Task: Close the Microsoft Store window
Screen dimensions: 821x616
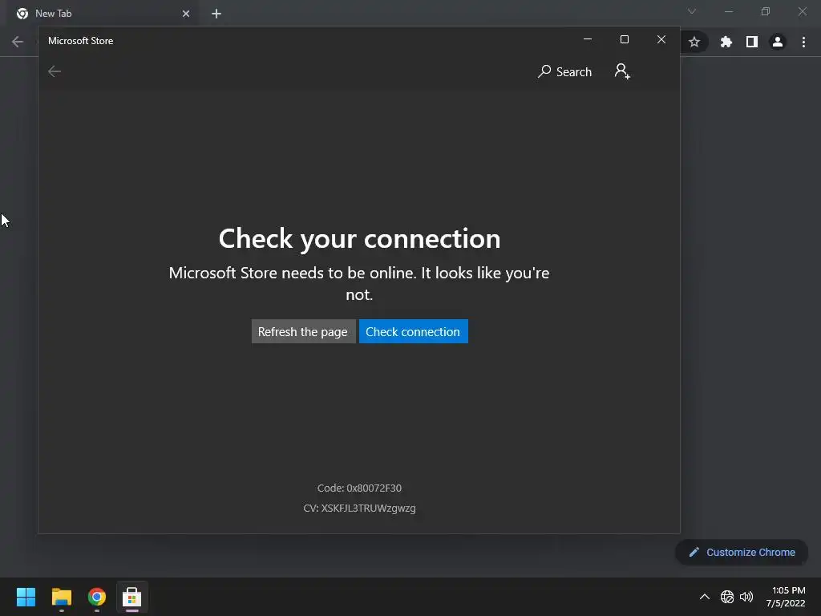Action: pos(661,40)
